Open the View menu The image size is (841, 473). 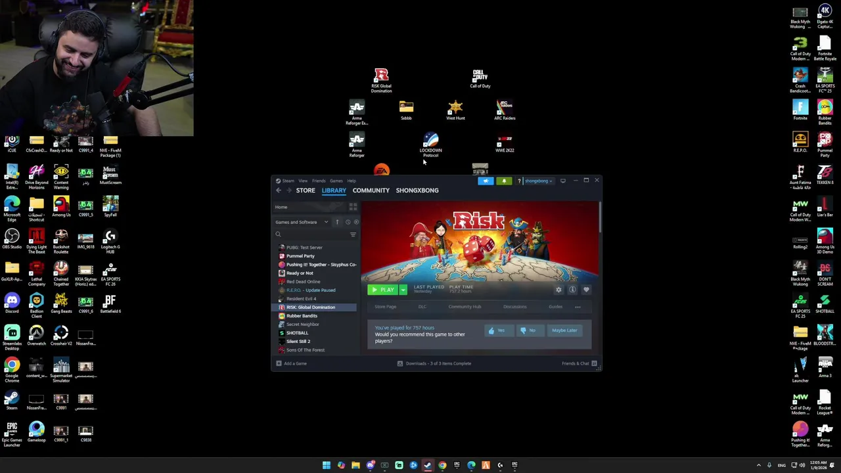pyautogui.click(x=303, y=181)
